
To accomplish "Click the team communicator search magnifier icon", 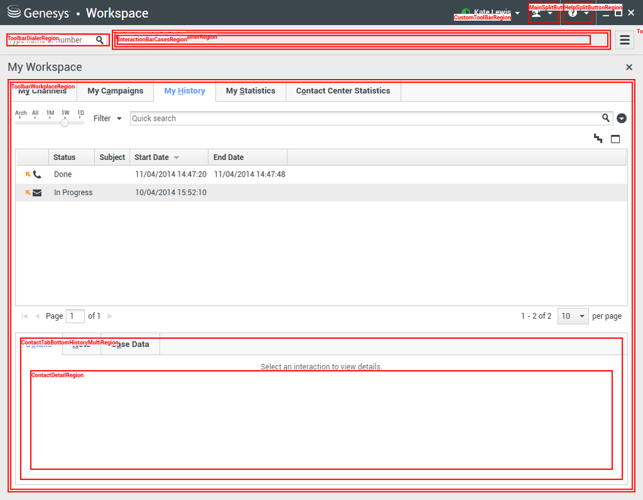I will 100,40.
